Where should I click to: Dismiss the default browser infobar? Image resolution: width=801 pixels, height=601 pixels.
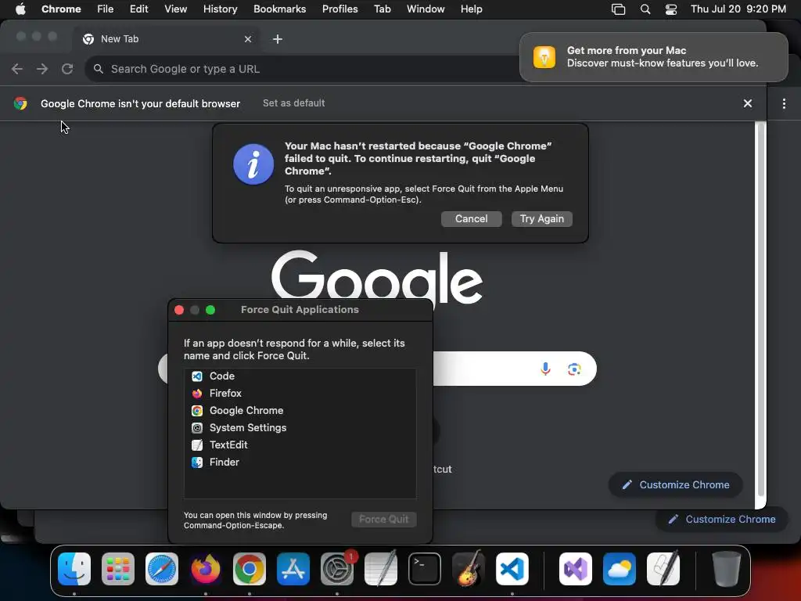[748, 104]
